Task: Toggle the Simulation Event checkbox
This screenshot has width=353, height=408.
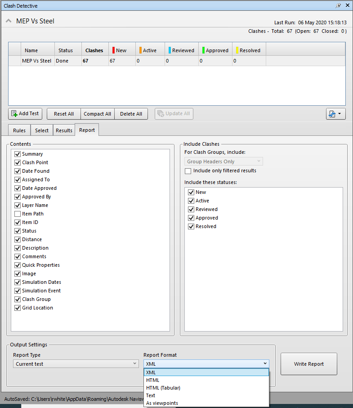Action: click(18, 291)
